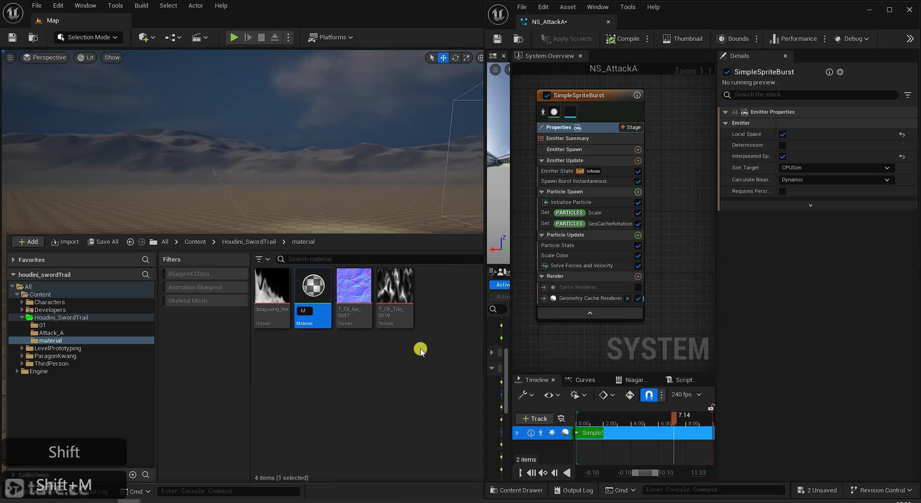Open the 240 fps dropdown

686,394
